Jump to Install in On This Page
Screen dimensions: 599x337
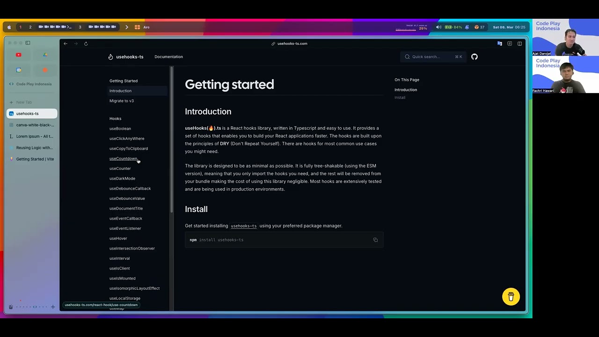(x=400, y=98)
